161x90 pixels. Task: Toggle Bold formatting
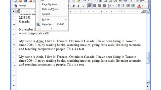(x=73, y=6)
